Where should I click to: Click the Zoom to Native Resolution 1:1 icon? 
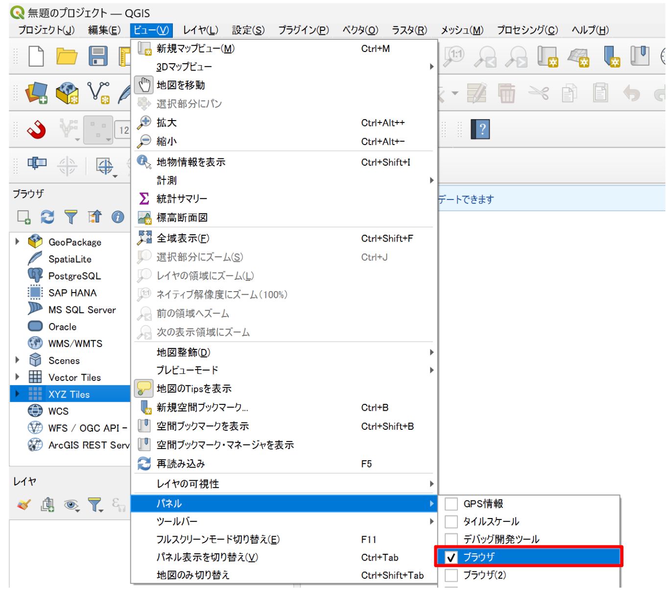coord(454,56)
